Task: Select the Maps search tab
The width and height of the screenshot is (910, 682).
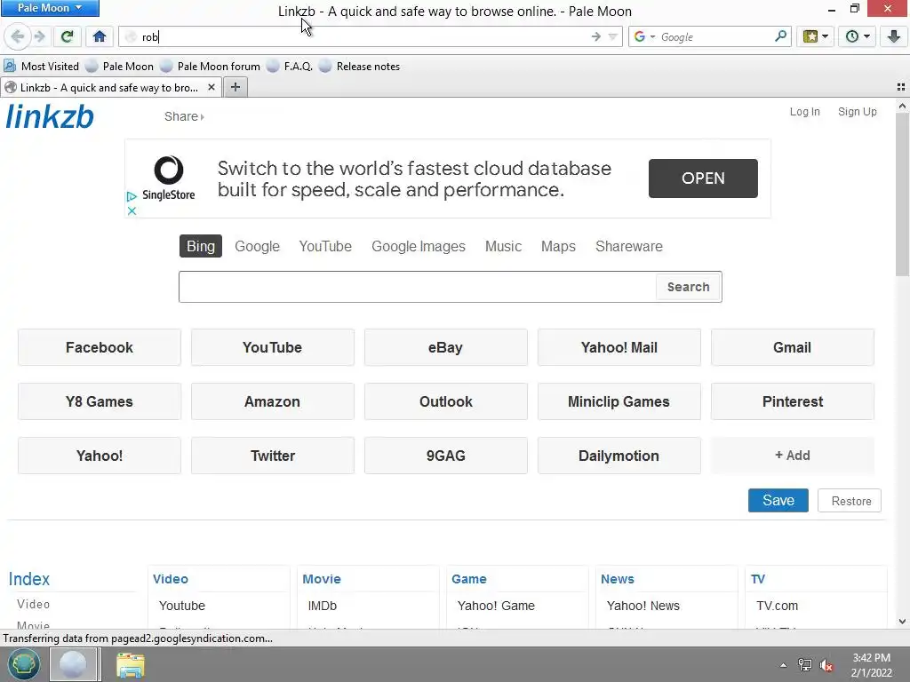Action: coord(558,247)
